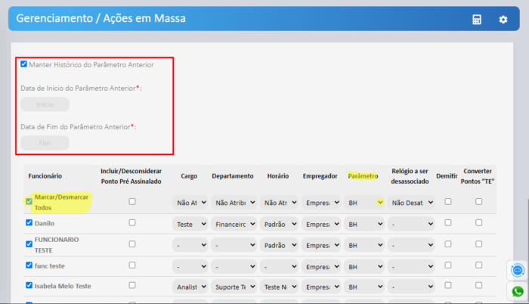Toggle Marcar/Desmarcar Todos checkbox
529x304 pixels.
29,202
